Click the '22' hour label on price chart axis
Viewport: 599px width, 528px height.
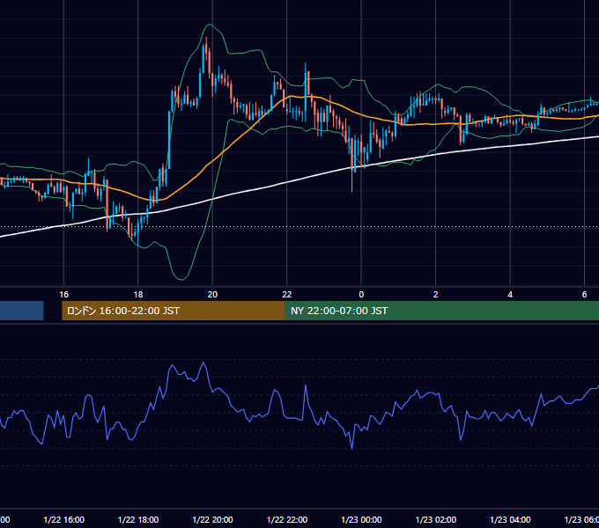click(x=287, y=295)
